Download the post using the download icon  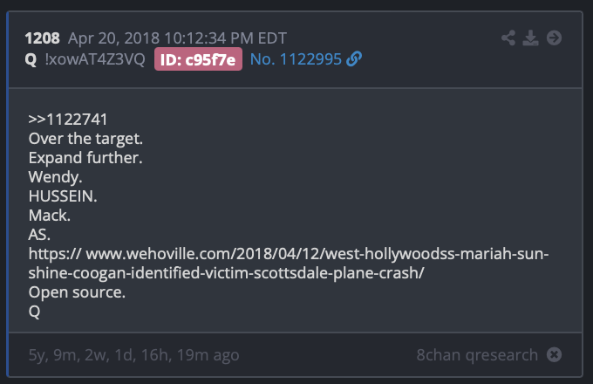[530, 38]
